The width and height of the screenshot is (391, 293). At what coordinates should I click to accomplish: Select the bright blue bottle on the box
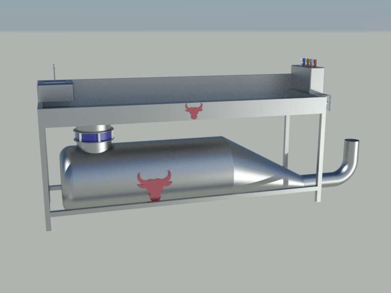point(304,62)
